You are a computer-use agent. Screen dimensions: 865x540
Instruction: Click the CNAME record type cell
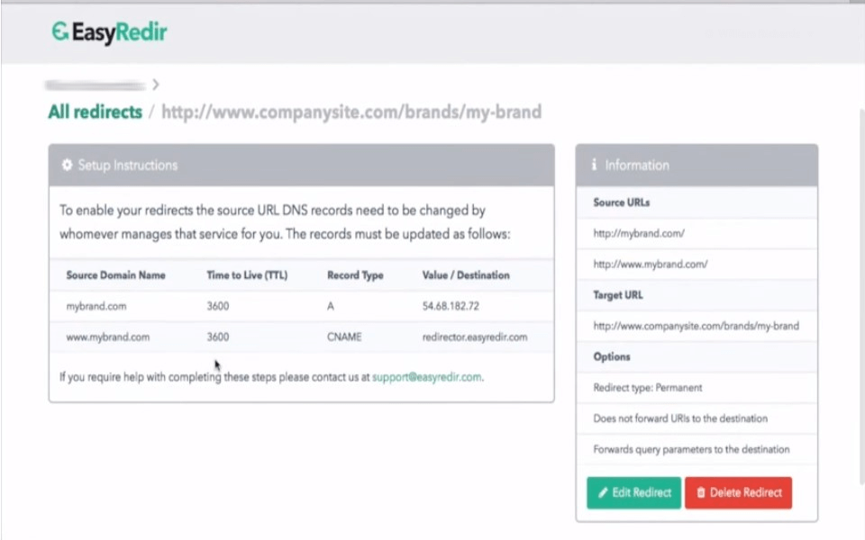pos(344,337)
